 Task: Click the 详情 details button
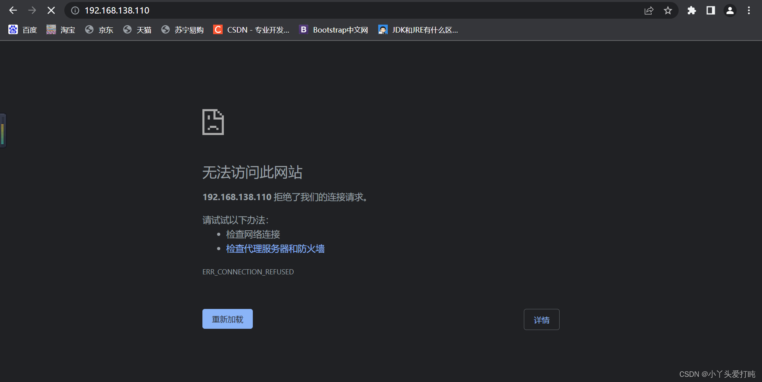point(542,320)
